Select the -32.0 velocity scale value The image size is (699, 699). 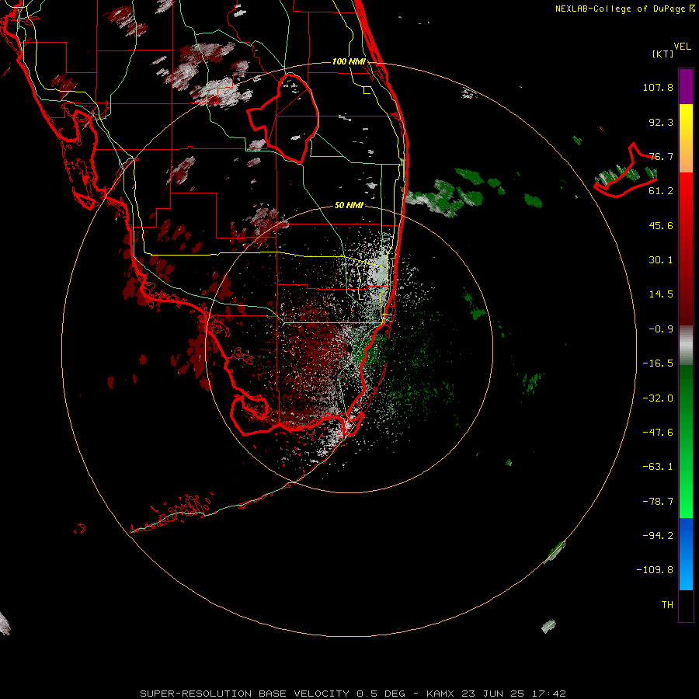click(658, 398)
